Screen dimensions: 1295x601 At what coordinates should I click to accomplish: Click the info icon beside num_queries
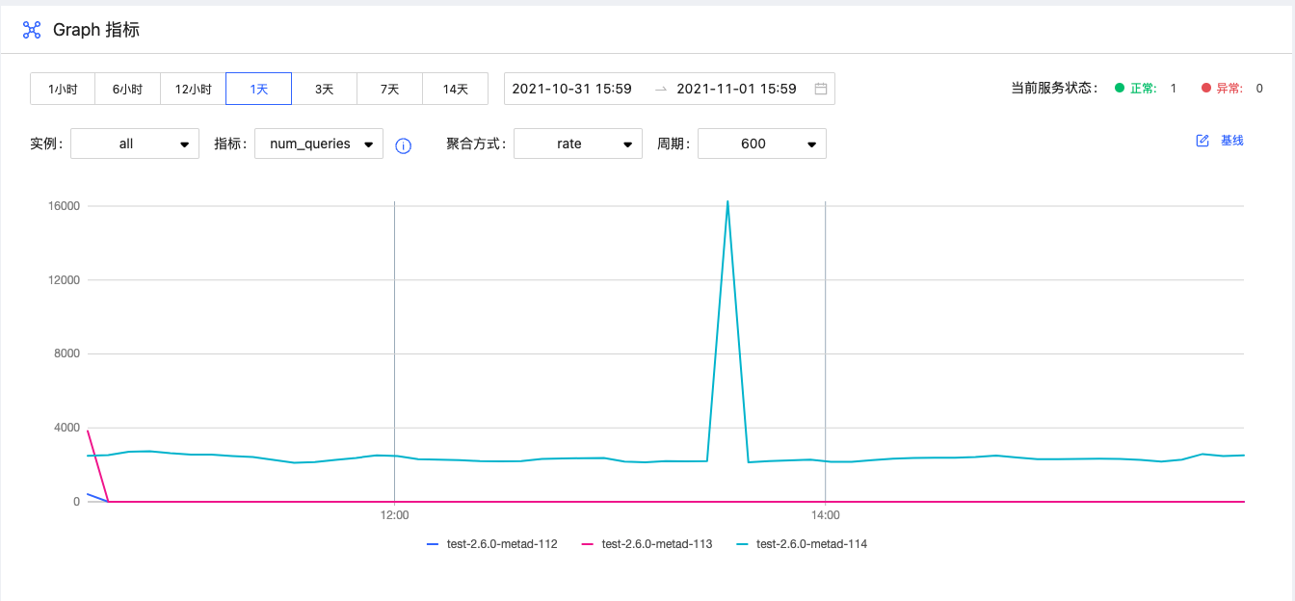(x=404, y=145)
